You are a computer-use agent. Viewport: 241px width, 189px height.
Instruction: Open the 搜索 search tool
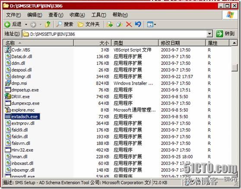click(64, 24)
